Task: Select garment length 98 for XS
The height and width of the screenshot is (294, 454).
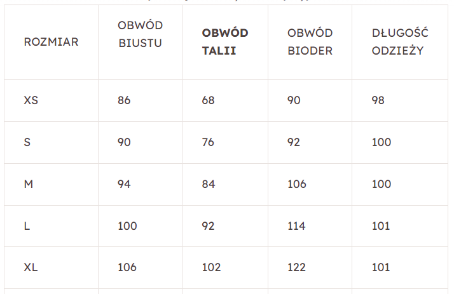Action: point(378,100)
